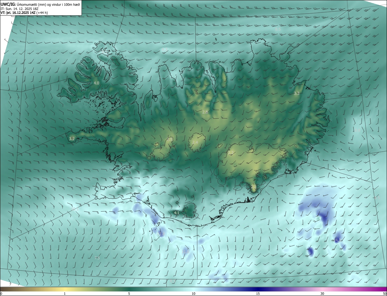Click the 10 tick on the color scale
Image resolution: width=387 pixels, height=296 pixels.
click(193, 294)
